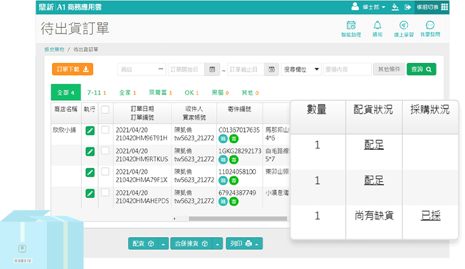465x269 pixels.
Task: Switch to the 7-11 tab
Action: 96,93
